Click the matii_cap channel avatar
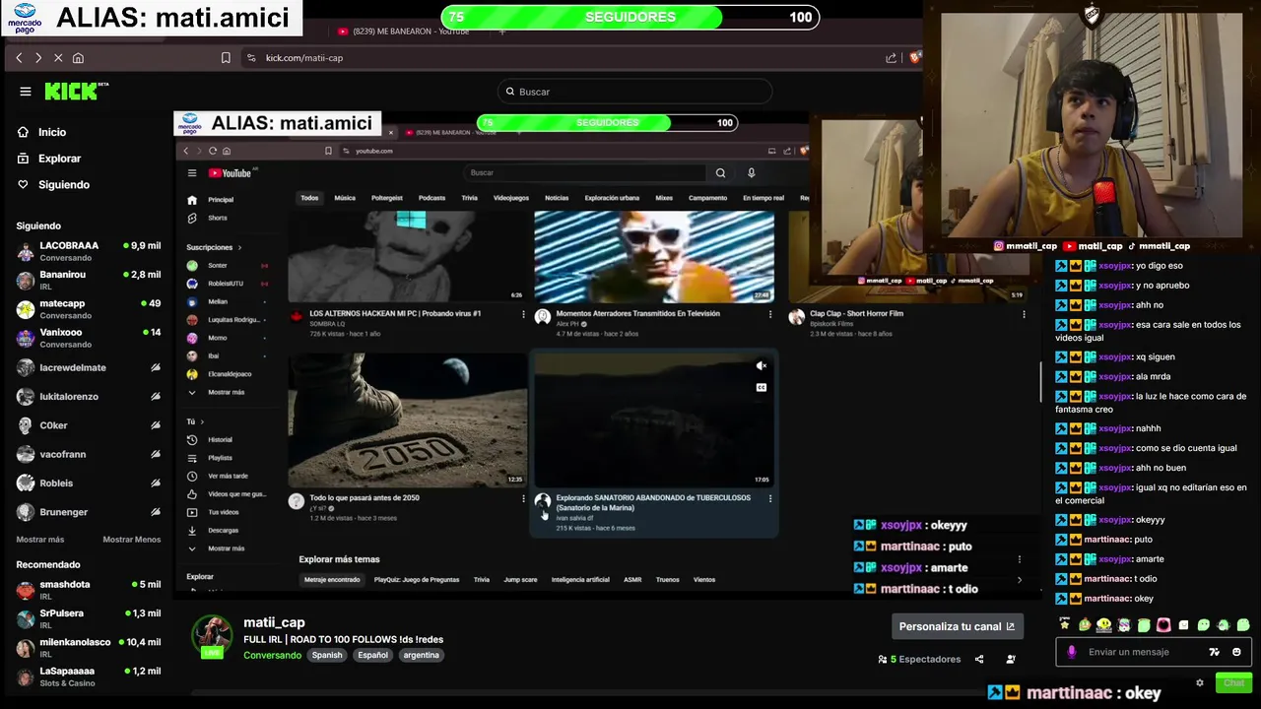Image resolution: width=1261 pixels, height=709 pixels. (212, 636)
